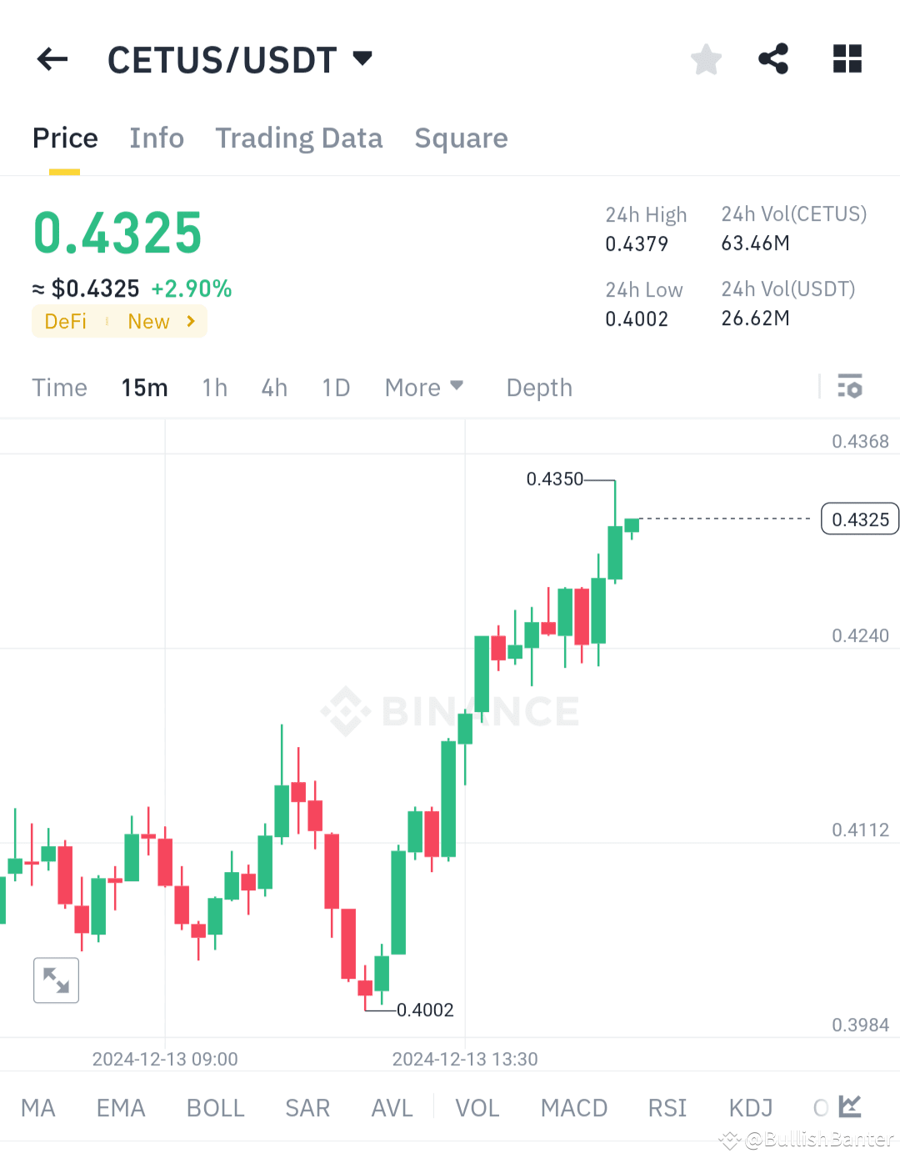Image resolution: width=900 pixels, height=1158 pixels.
Task: Tap the back arrow to exit chart
Action: (52, 59)
